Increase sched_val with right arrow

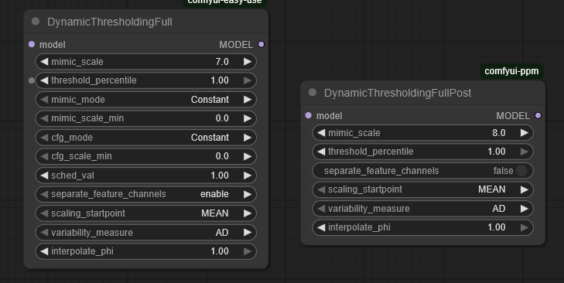tap(248, 175)
